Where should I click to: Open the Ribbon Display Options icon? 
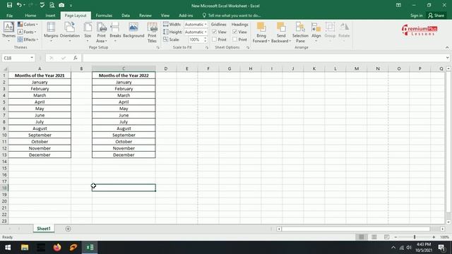(398, 5)
